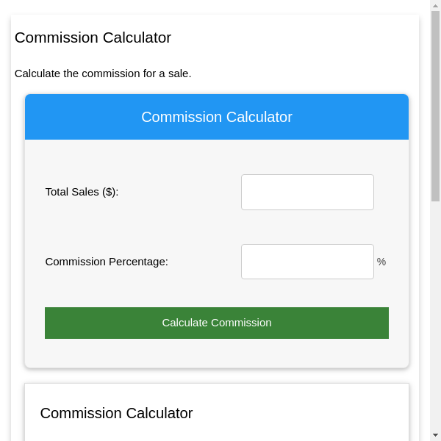Click the scrollbar down arrow
Image resolution: width=441 pixels, height=441 pixels.
(x=435, y=435)
